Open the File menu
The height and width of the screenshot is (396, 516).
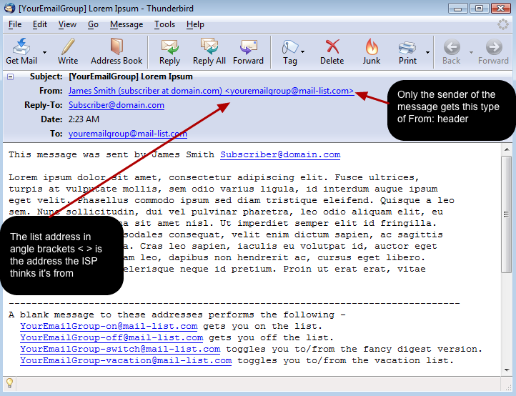[x=15, y=24]
